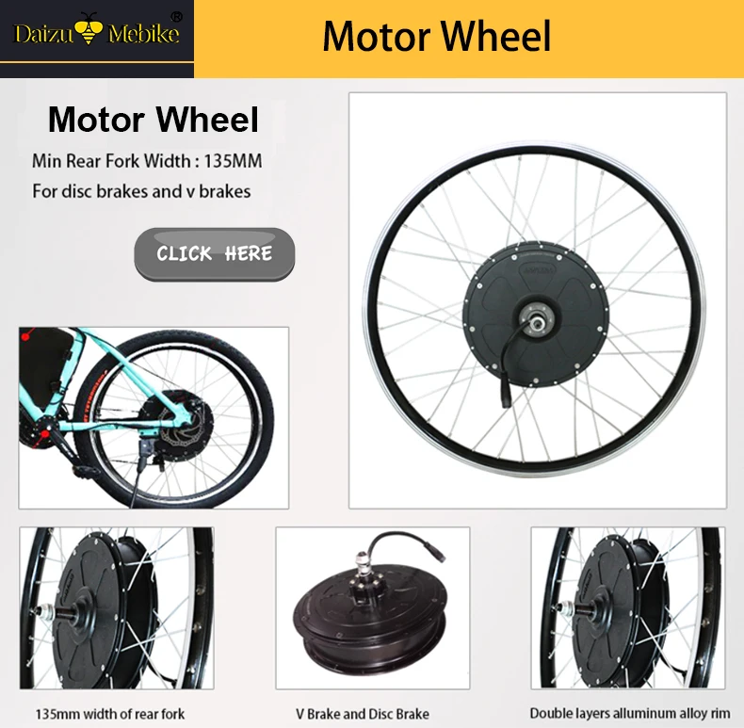Screen dimensions: 744x728
Task: Select the 135mm rear fork width thumbnail
Action: click(117, 608)
